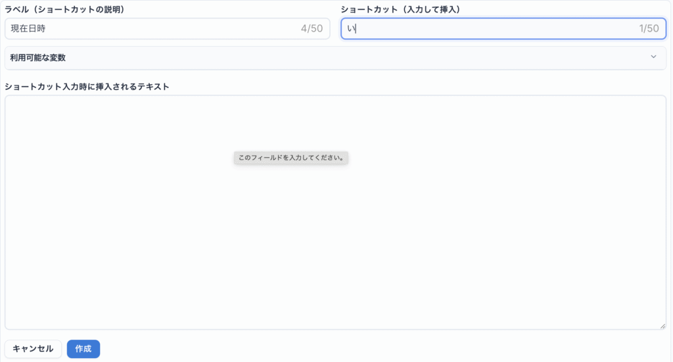Focus the ショートカット input field
This screenshot has width=673, height=362.
coord(486,29)
